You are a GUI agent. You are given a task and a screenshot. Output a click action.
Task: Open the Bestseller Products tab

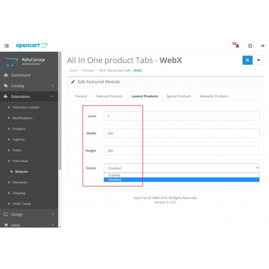coord(214,96)
